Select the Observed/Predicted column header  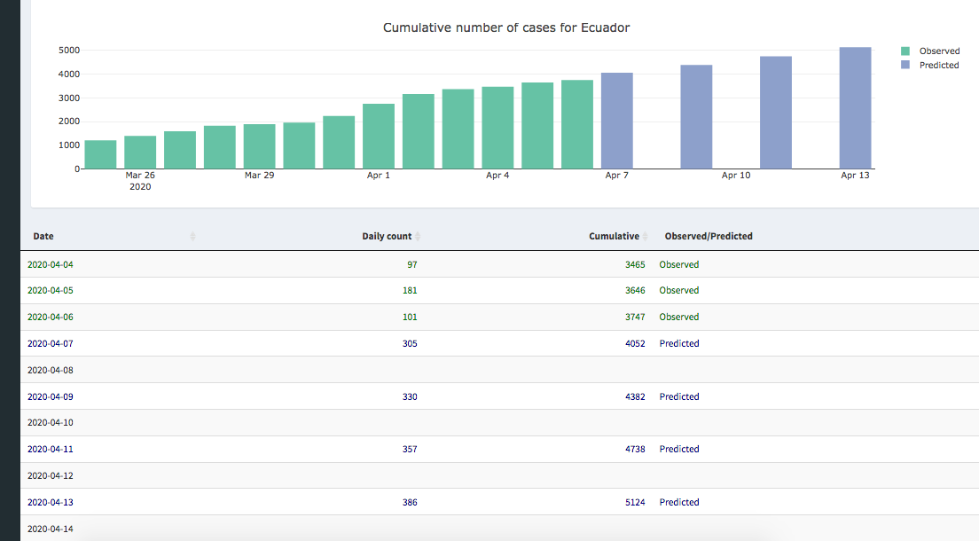709,237
